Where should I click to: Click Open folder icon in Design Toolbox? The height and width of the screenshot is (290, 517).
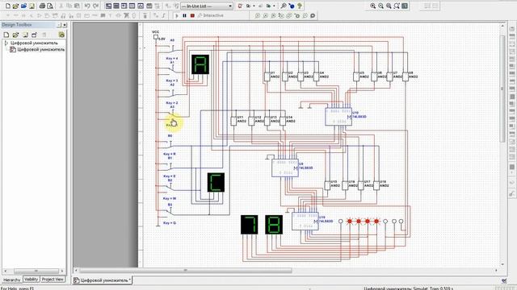[15, 35]
